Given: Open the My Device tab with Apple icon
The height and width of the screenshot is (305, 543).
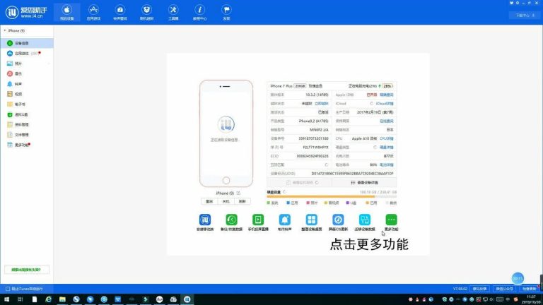Looking at the screenshot, I should click(x=67, y=13).
